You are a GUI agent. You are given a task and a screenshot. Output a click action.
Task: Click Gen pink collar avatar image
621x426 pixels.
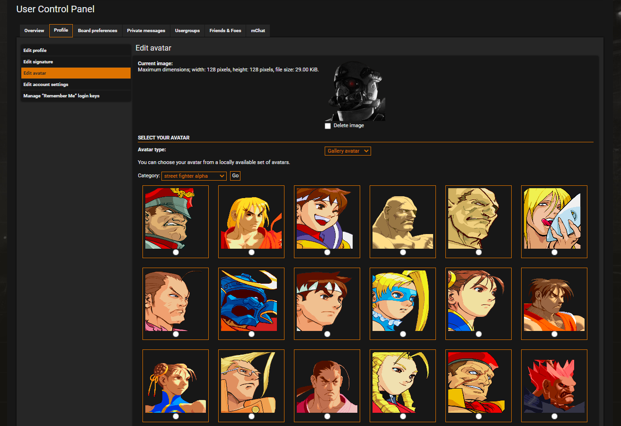tap(176, 301)
